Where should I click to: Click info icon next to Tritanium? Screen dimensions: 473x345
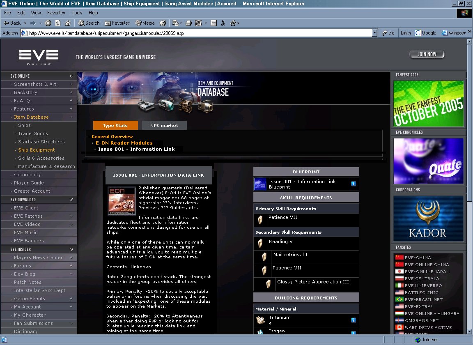pyautogui.click(x=354, y=320)
